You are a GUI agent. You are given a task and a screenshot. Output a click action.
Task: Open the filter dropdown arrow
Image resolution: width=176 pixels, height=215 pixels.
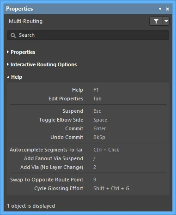point(166,21)
